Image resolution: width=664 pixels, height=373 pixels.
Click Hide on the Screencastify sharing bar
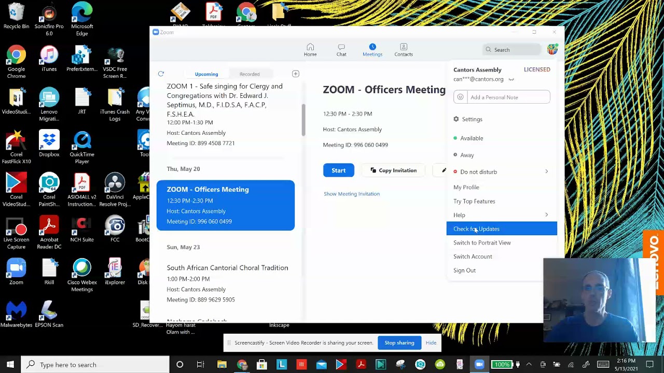(431, 343)
